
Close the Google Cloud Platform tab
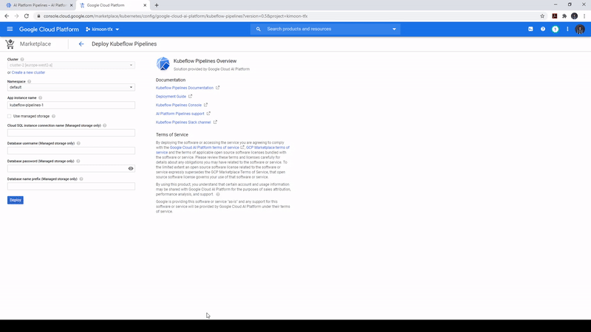click(x=145, y=5)
